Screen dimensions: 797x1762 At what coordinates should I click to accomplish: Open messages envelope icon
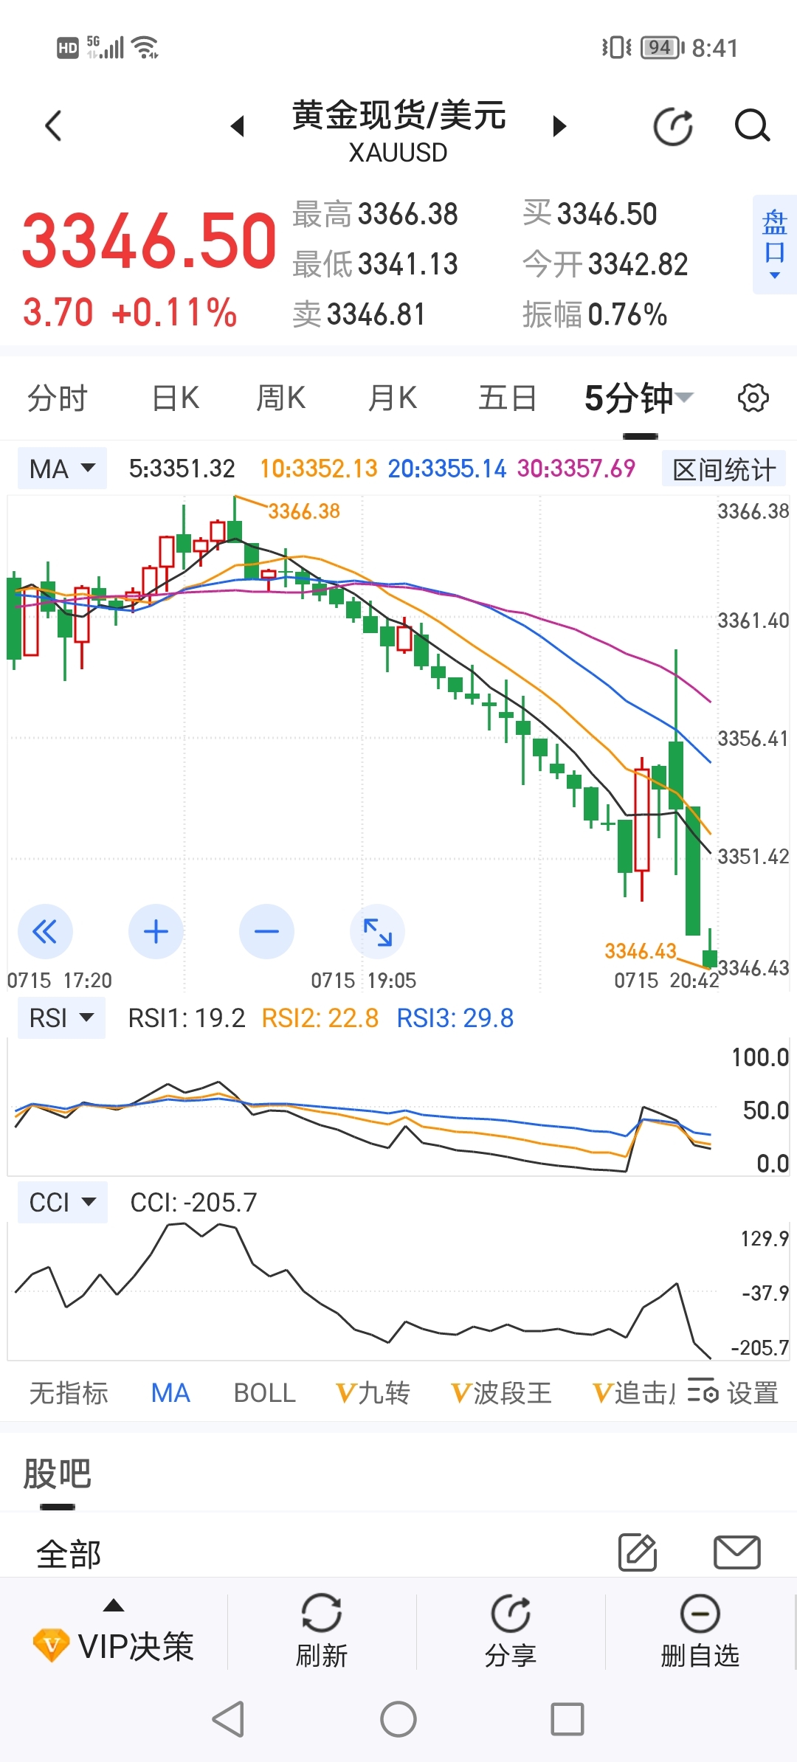coord(736,1552)
